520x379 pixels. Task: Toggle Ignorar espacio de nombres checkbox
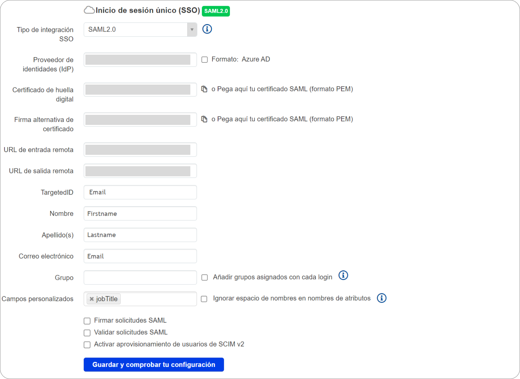click(204, 299)
